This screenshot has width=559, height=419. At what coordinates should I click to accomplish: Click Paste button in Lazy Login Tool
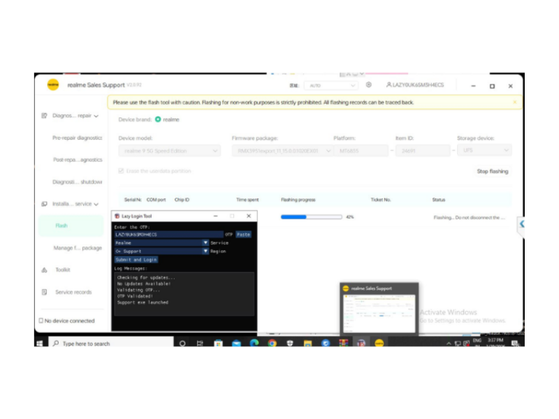click(x=243, y=235)
